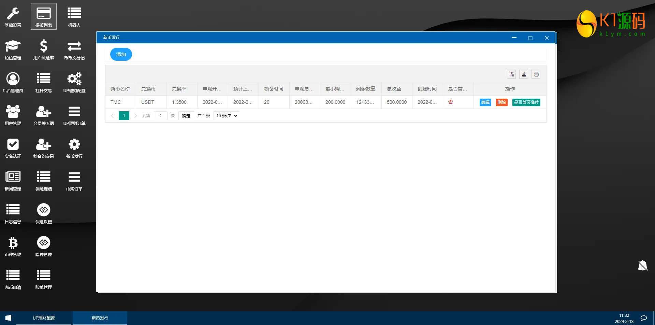Open the taskbar notification center icon

pos(644,318)
